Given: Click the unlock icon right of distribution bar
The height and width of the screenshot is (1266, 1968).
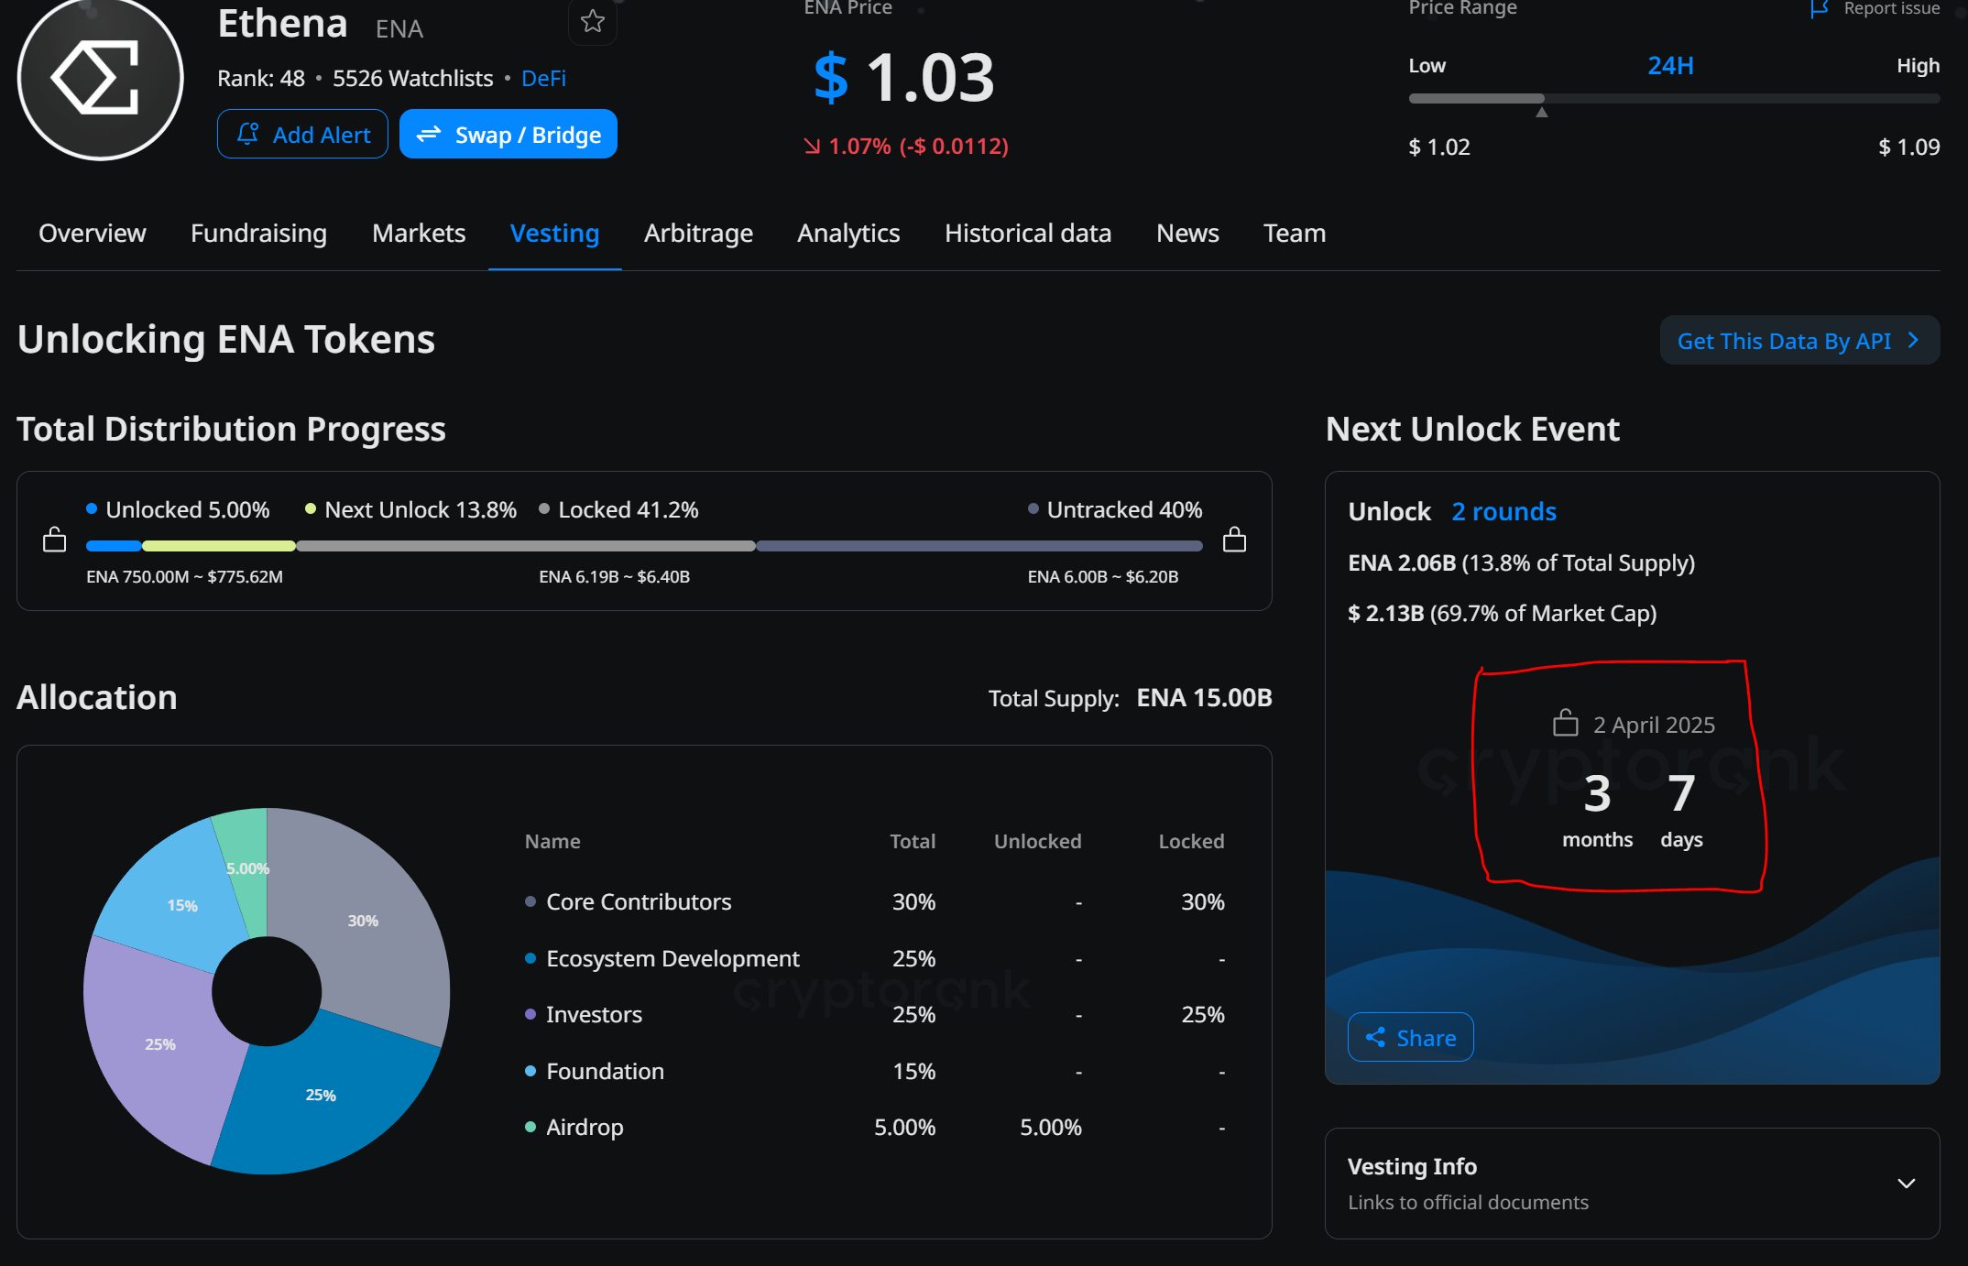Looking at the screenshot, I should pos(1234,540).
